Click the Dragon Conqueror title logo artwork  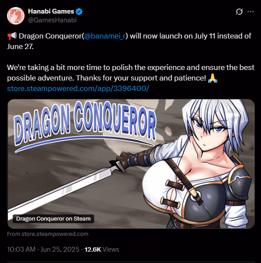tap(85, 125)
